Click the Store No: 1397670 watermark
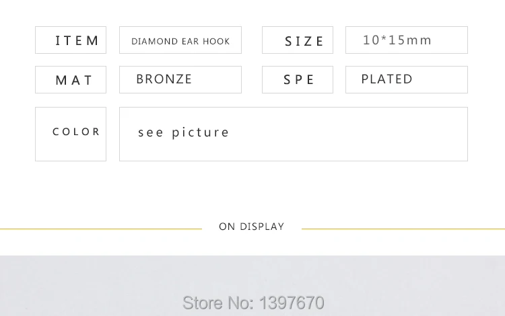This screenshot has height=316, width=505. click(x=253, y=303)
